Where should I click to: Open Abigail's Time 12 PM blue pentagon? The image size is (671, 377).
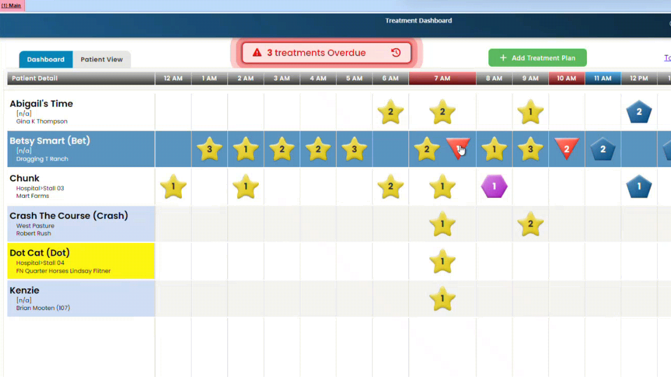639,112
